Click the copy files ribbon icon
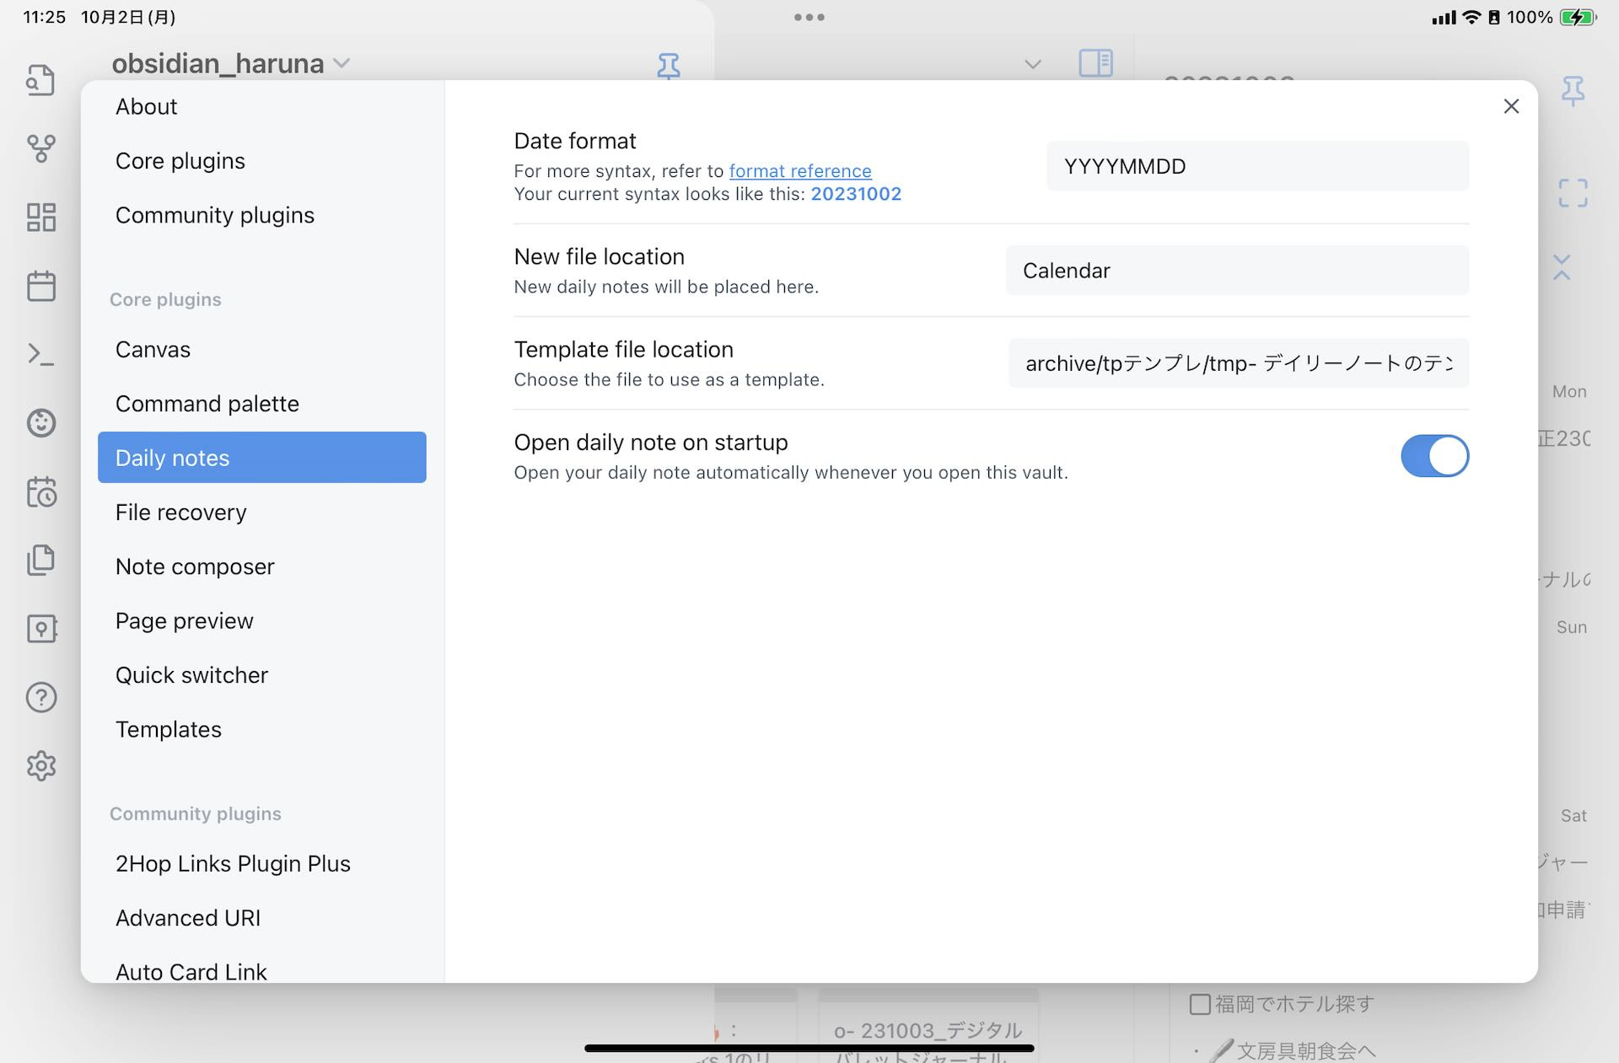Viewport: 1619px width, 1063px height. pyautogui.click(x=40, y=560)
